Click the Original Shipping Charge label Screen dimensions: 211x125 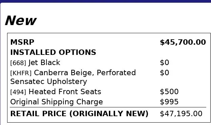[57, 102]
